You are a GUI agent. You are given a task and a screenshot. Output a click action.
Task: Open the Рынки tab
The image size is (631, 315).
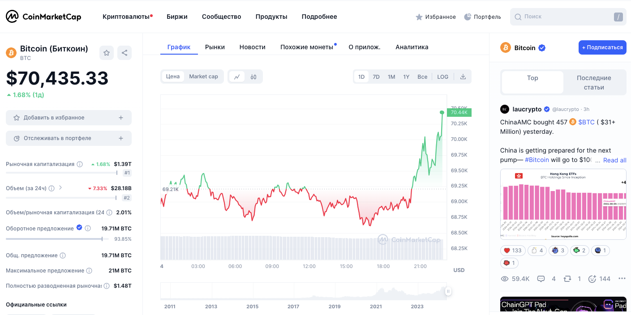coord(215,47)
